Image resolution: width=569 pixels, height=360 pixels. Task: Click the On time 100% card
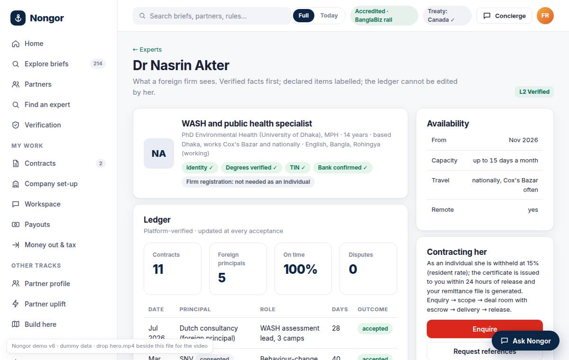pyautogui.click(x=303, y=269)
